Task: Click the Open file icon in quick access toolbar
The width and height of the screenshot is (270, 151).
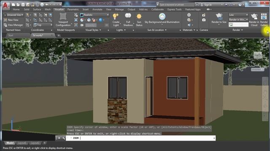Action: pos(18,5)
